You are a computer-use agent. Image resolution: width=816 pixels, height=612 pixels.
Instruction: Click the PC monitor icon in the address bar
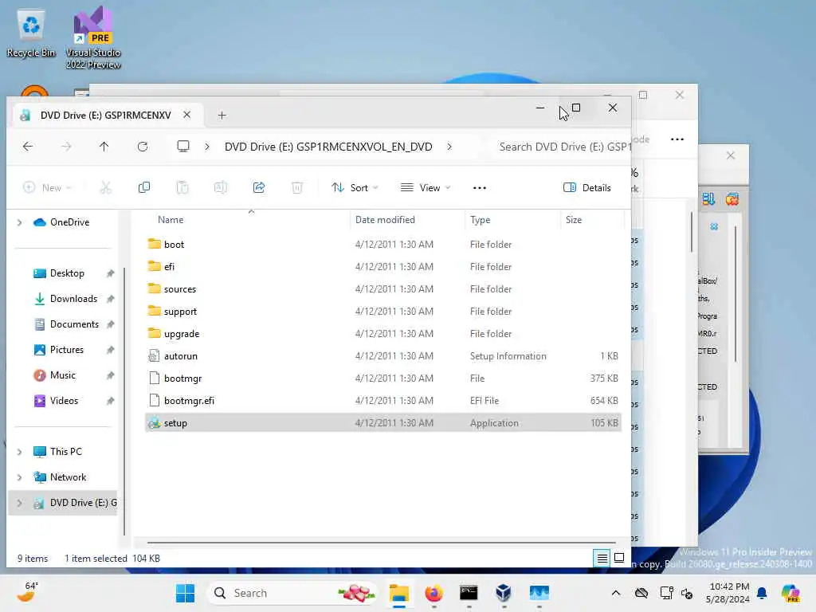[x=183, y=147]
